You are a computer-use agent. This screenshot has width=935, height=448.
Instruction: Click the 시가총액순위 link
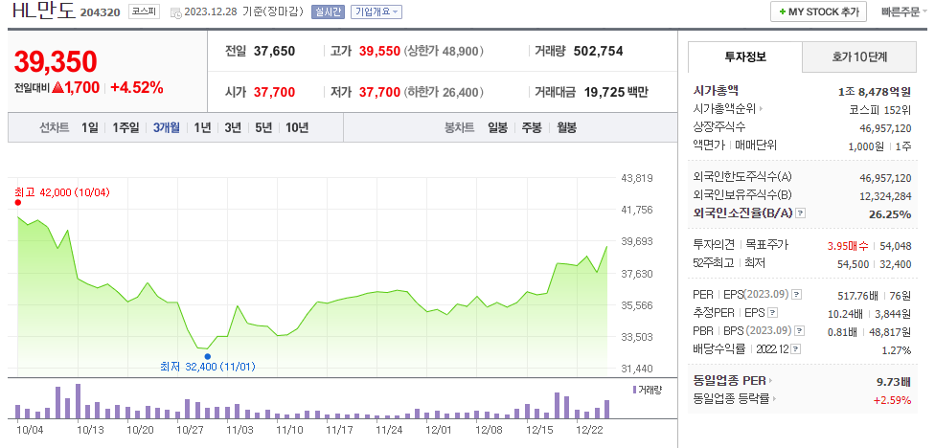(x=724, y=109)
